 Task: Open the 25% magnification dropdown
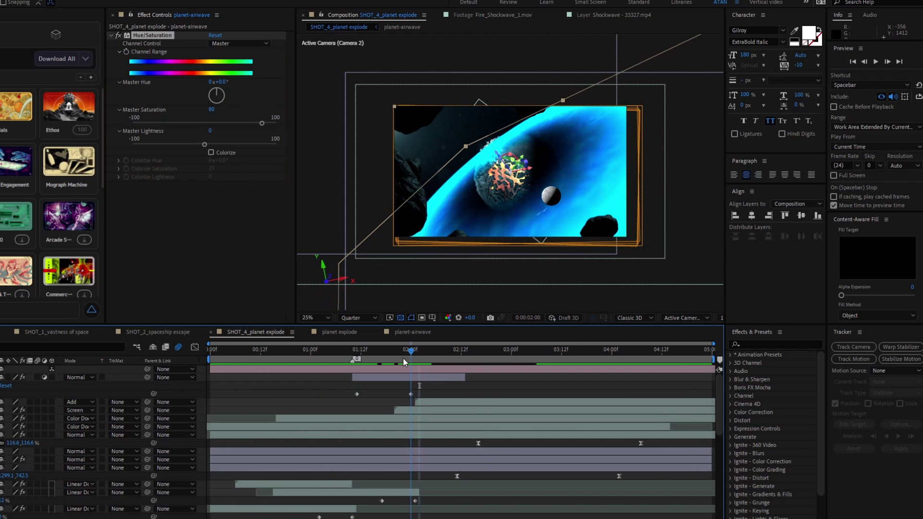point(315,318)
